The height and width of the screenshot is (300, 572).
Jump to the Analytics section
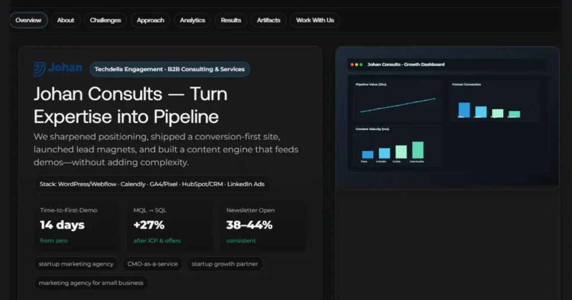click(x=193, y=21)
